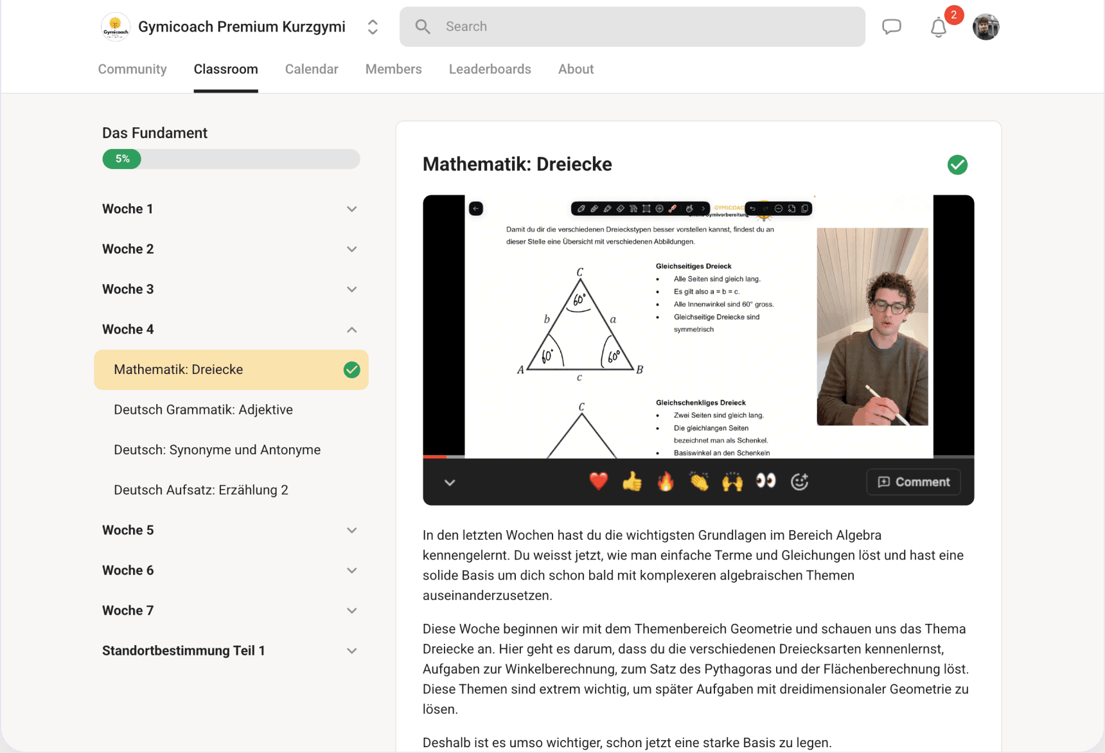Image resolution: width=1105 pixels, height=753 pixels.
Task: Open the Calendar tab
Action: click(312, 69)
